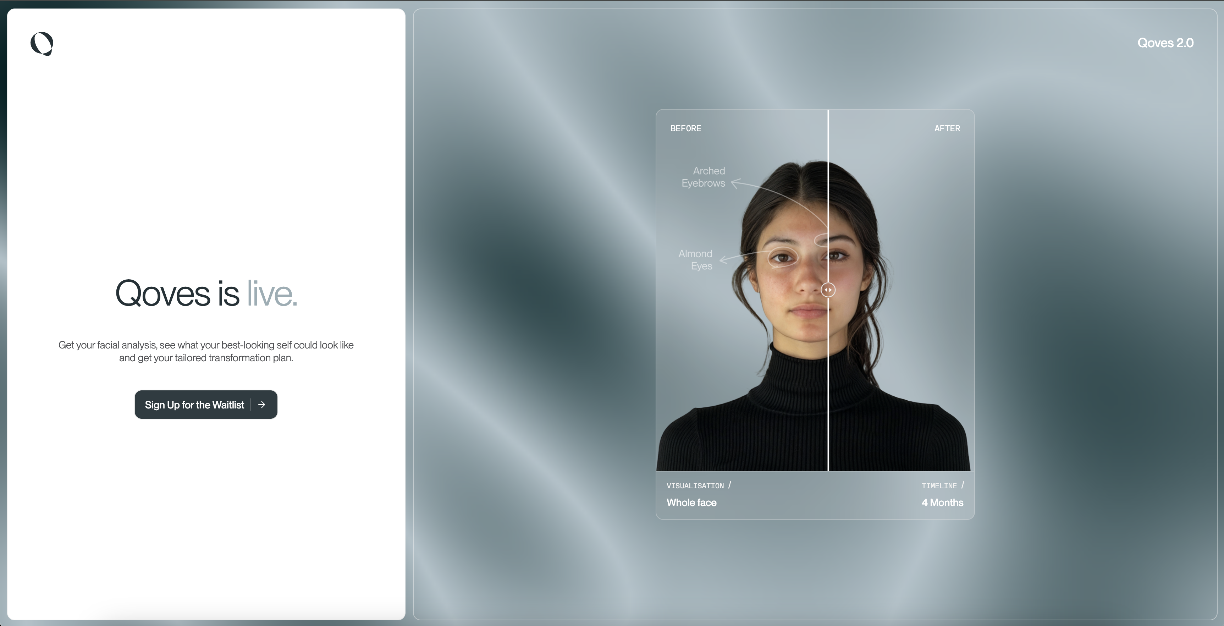Toggle to the BEFORE view of the face
The height and width of the screenshot is (626, 1224).
click(x=686, y=128)
